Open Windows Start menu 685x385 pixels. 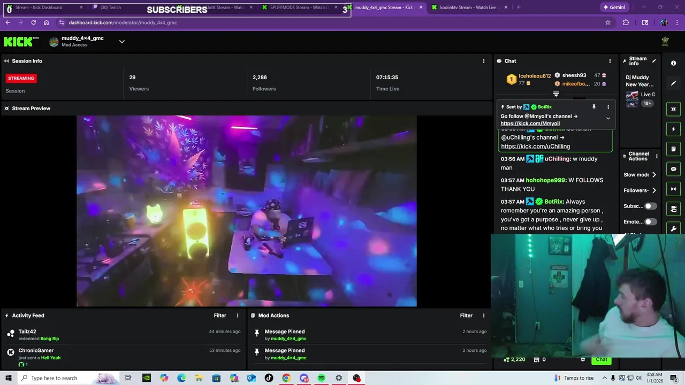tap(9, 378)
